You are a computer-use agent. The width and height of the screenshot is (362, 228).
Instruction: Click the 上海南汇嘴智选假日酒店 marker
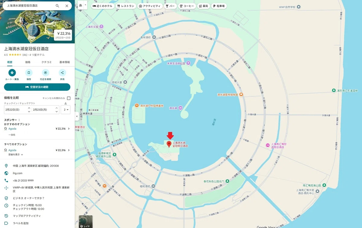click(x=268, y=146)
